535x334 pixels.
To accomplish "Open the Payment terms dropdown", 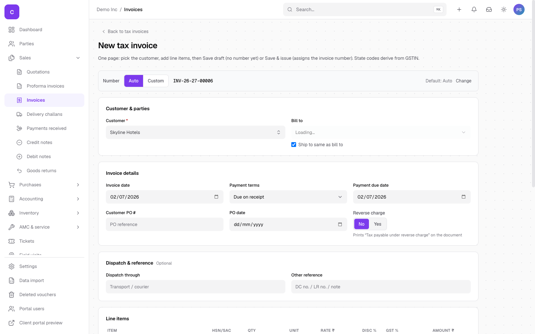I will 288,197.
